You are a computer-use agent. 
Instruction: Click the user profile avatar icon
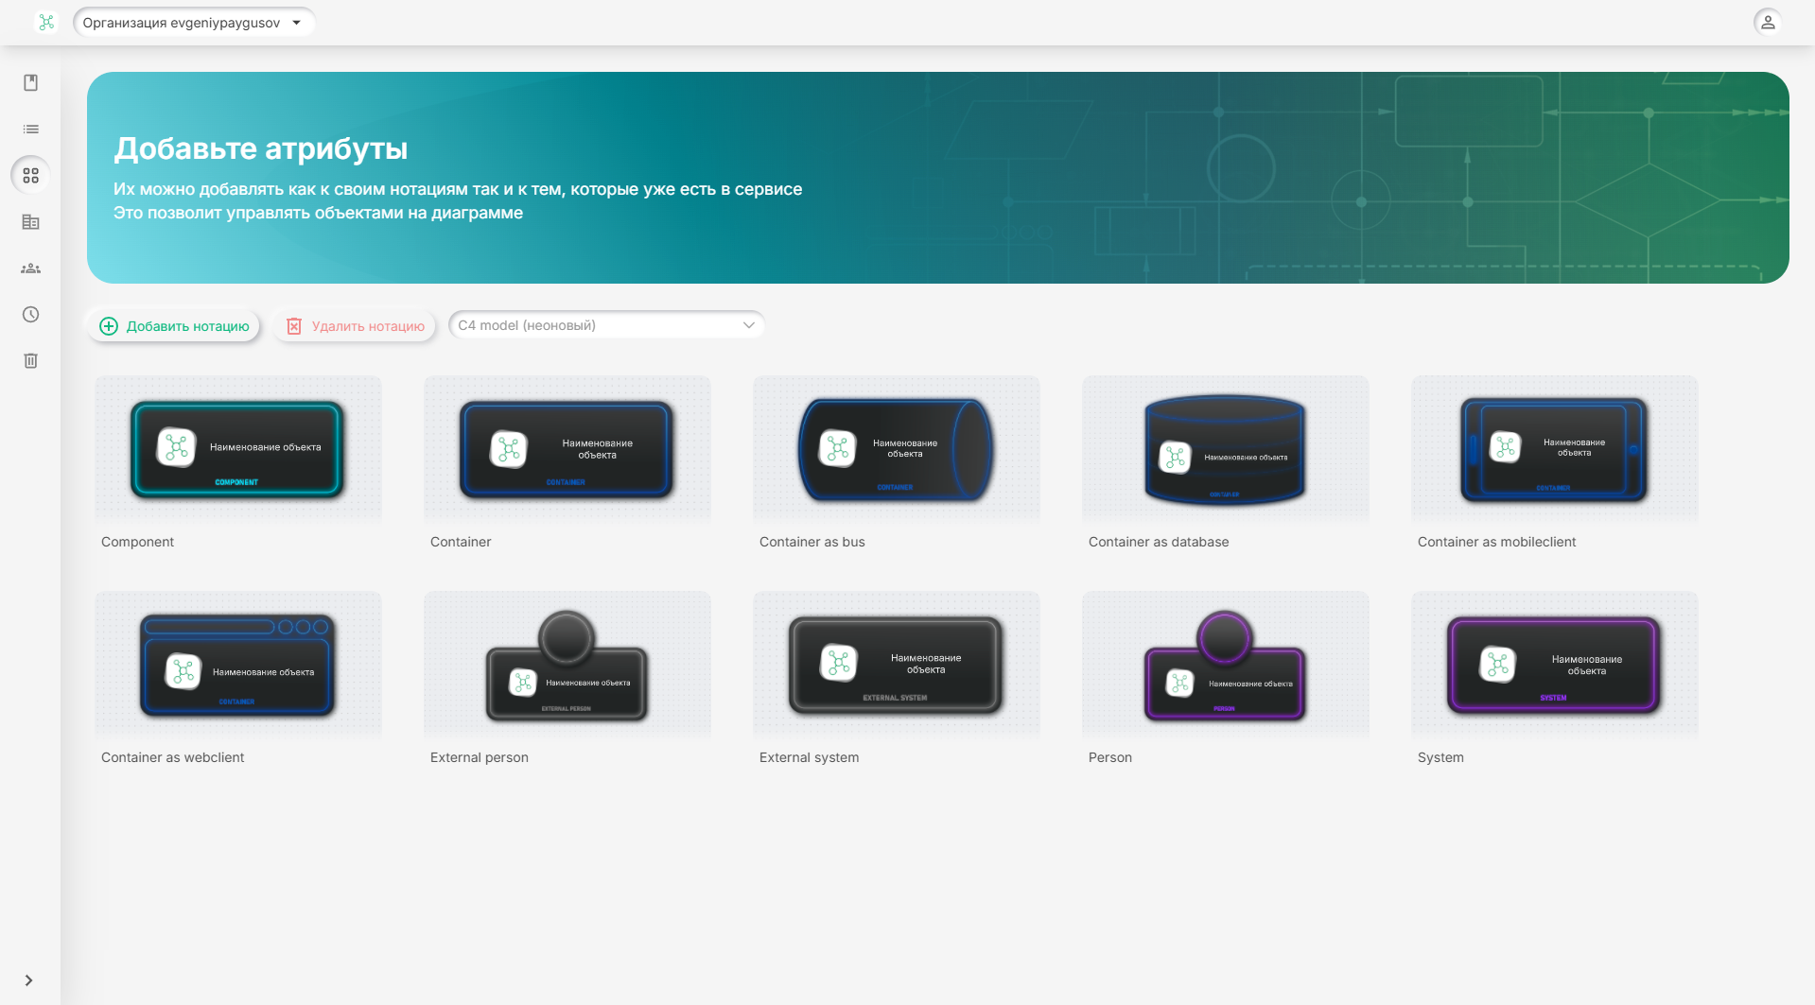(1767, 23)
